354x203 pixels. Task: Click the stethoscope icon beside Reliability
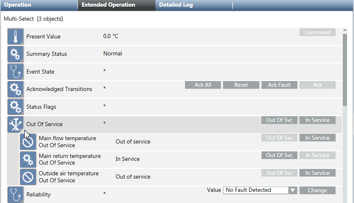click(15, 194)
